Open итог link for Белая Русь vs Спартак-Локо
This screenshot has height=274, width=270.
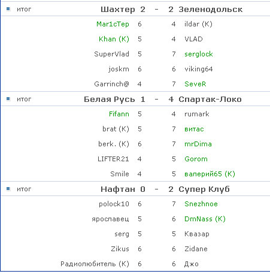tap(24, 99)
